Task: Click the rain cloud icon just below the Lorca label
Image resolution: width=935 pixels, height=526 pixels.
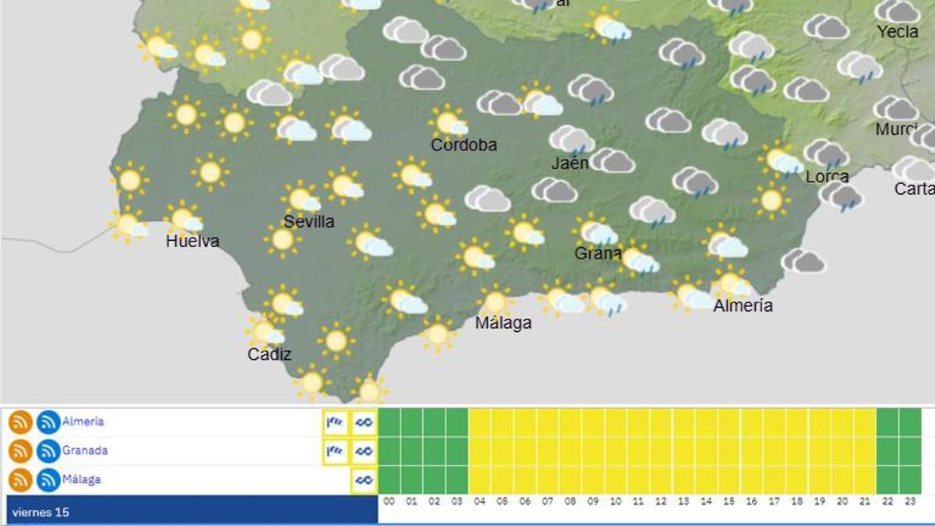Action: pyautogui.click(x=841, y=196)
